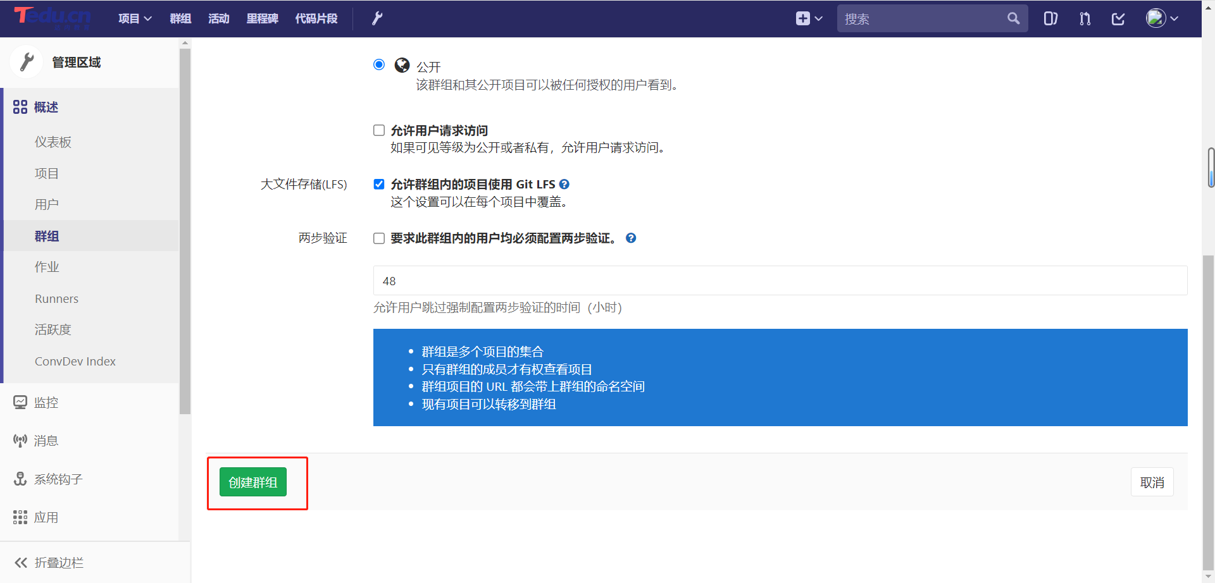
Task: Click the 管理区域 header link
Action: tap(77, 62)
